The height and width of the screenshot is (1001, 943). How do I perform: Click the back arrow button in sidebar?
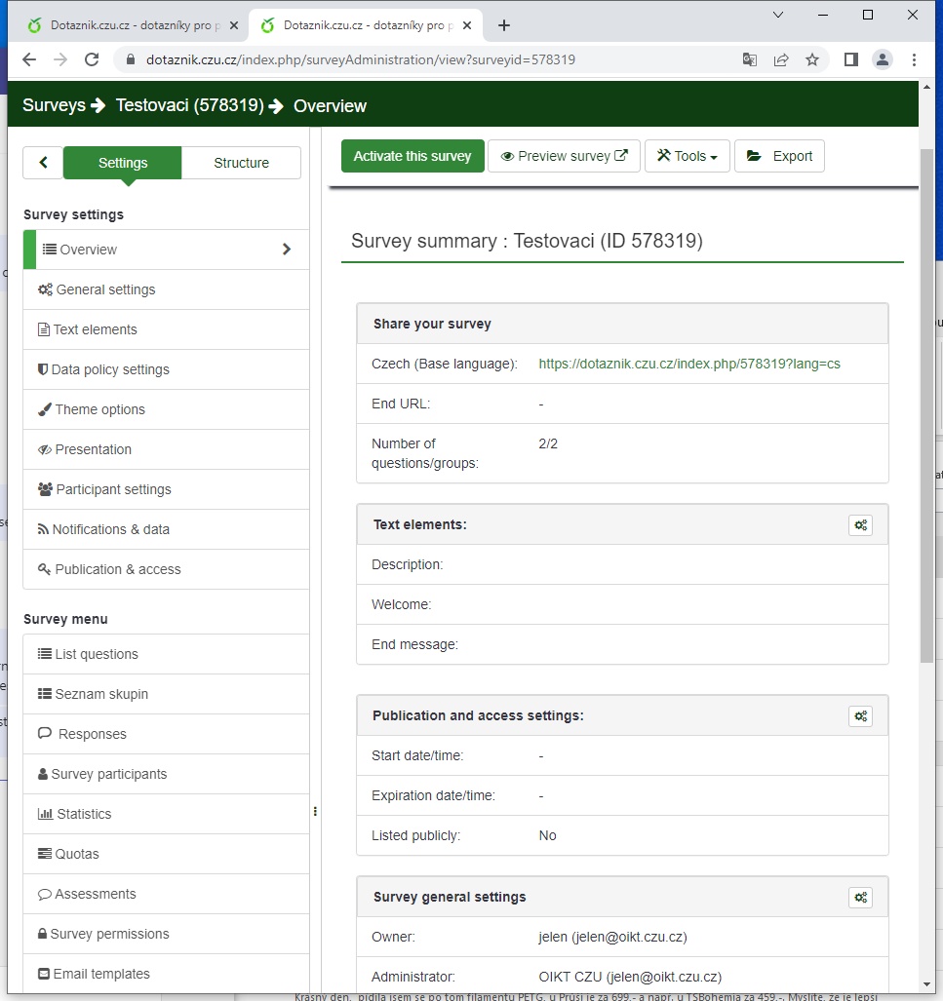pos(43,163)
